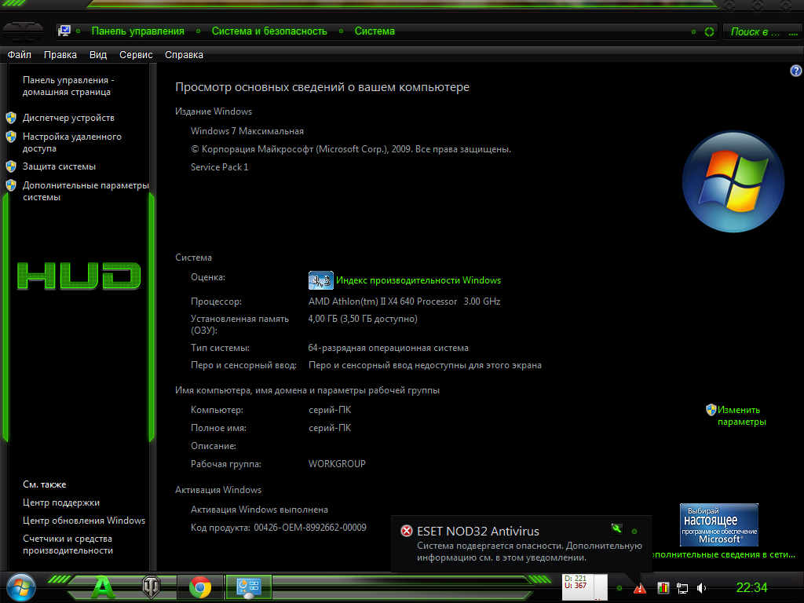Open Панель управления - домашняя страница
804x603 pixels.
pos(68,86)
